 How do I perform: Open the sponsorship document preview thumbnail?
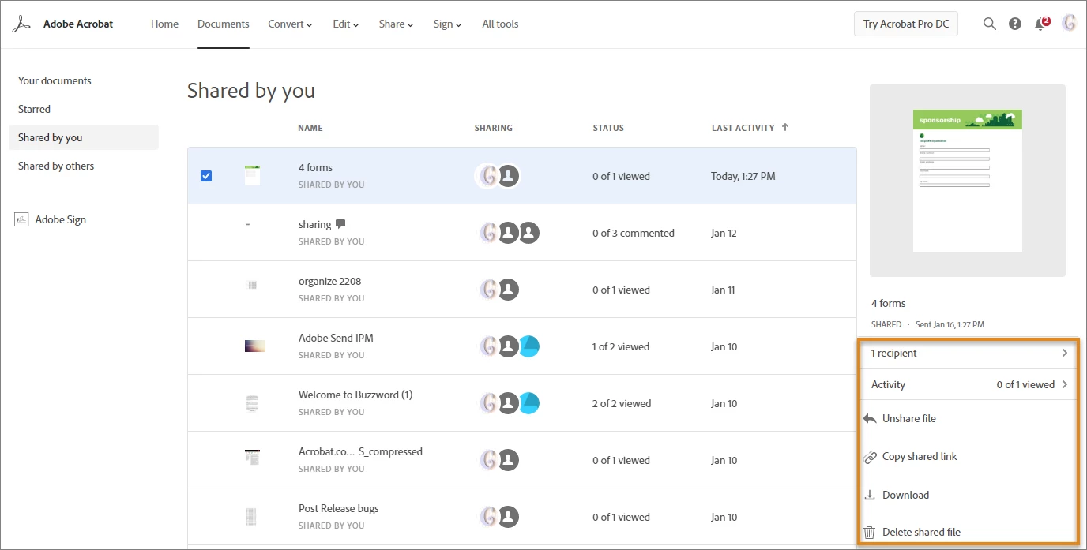pyautogui.click(x=968, y=181)
